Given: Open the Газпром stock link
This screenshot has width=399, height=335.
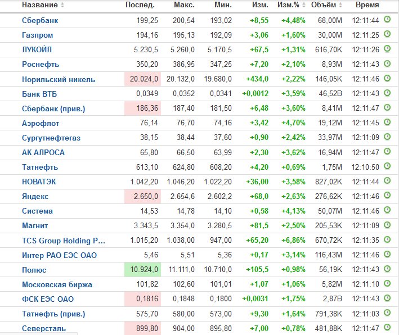Looking at the screenshot, I should point(37,35).
